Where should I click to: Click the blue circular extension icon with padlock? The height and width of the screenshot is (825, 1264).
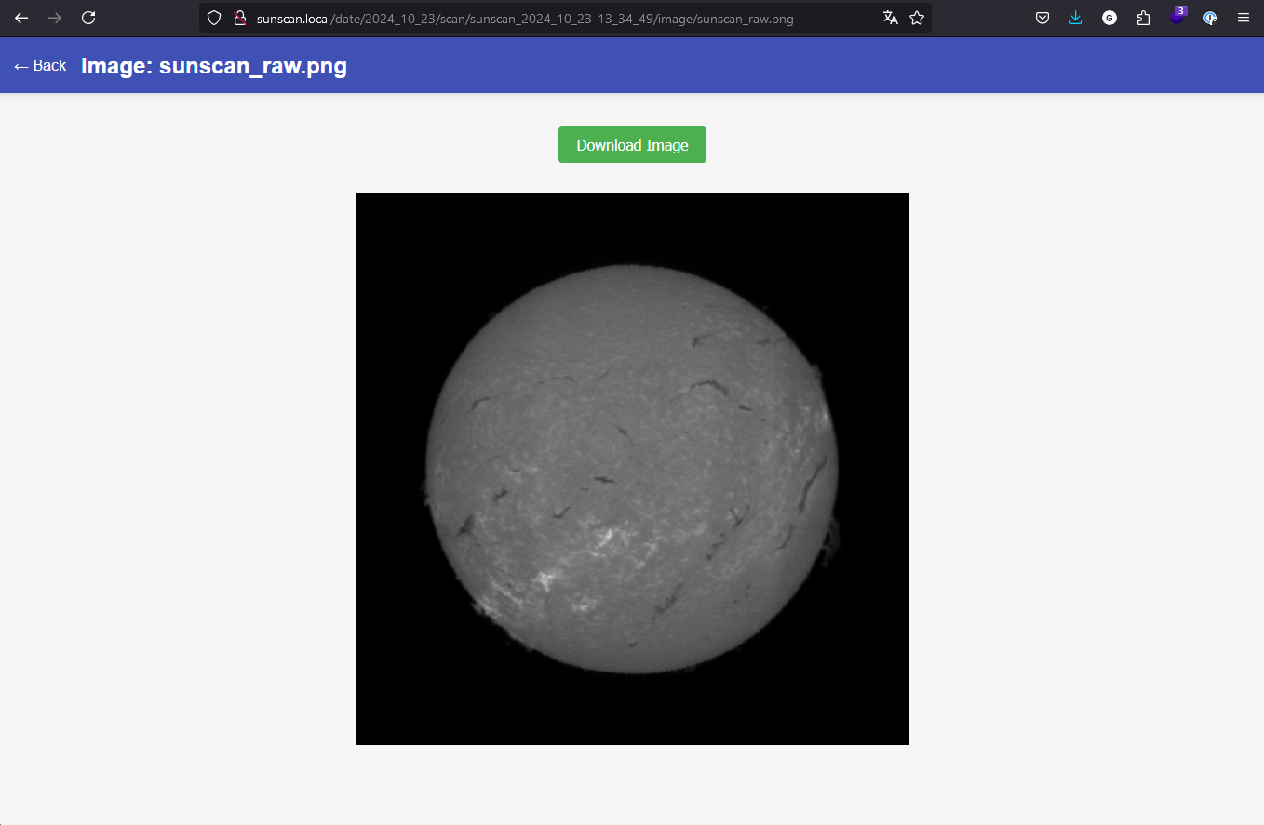(1210, 18)
